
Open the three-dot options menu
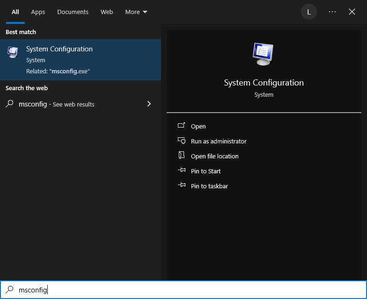pos(332,12)
